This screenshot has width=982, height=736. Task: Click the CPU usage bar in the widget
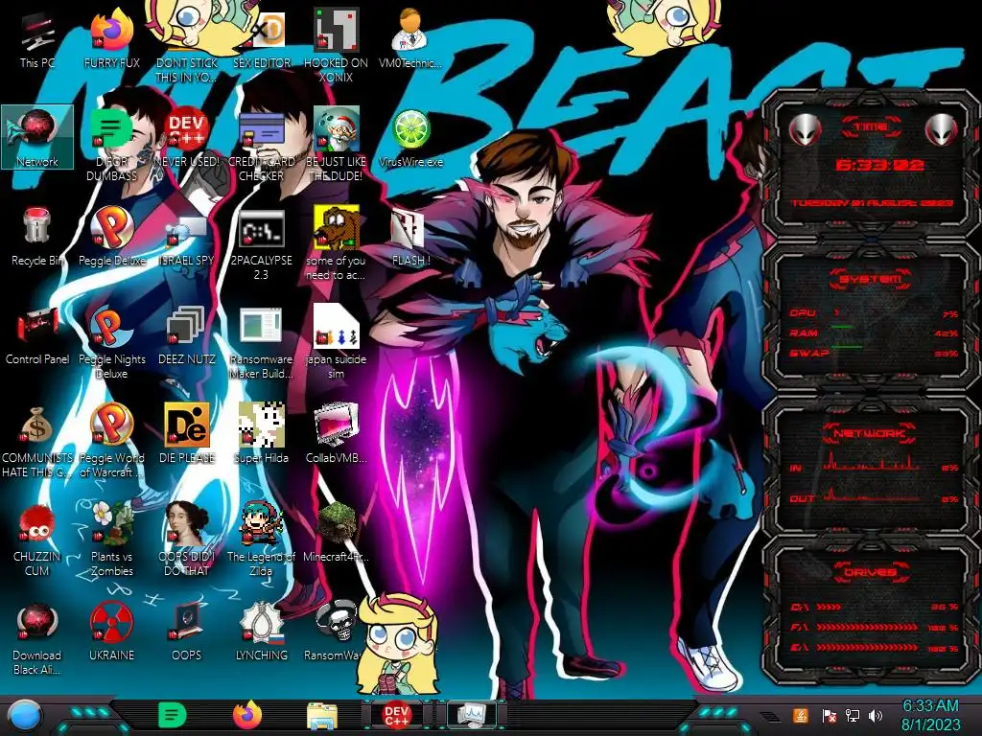tap(874, 313)
